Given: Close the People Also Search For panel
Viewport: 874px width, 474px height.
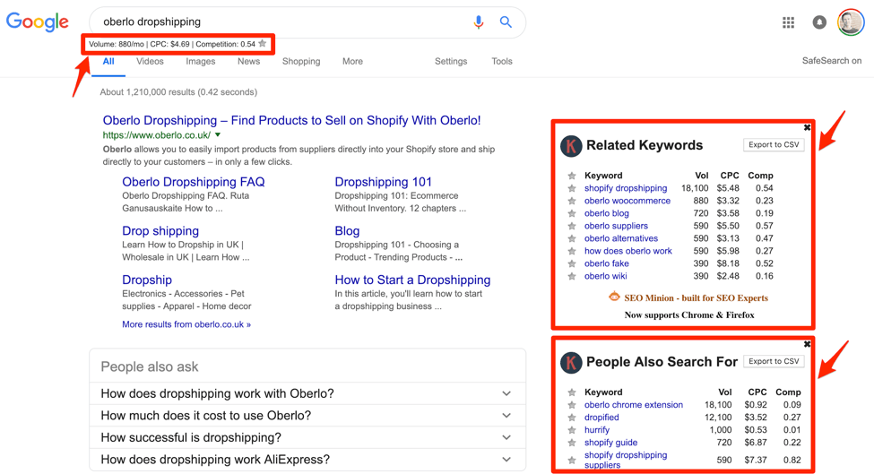Looking at the screenshot, I should (x=807, y=344).
